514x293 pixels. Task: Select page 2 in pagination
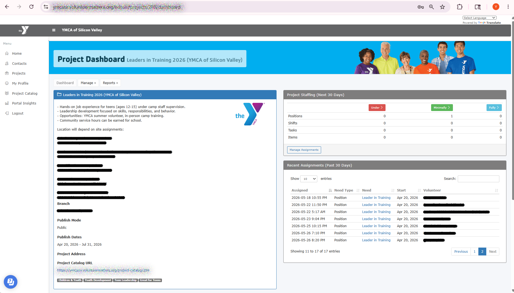point(482,252)
